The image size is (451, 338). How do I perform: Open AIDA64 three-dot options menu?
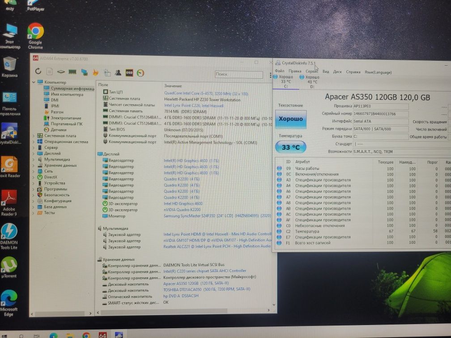tap(270, 75)
